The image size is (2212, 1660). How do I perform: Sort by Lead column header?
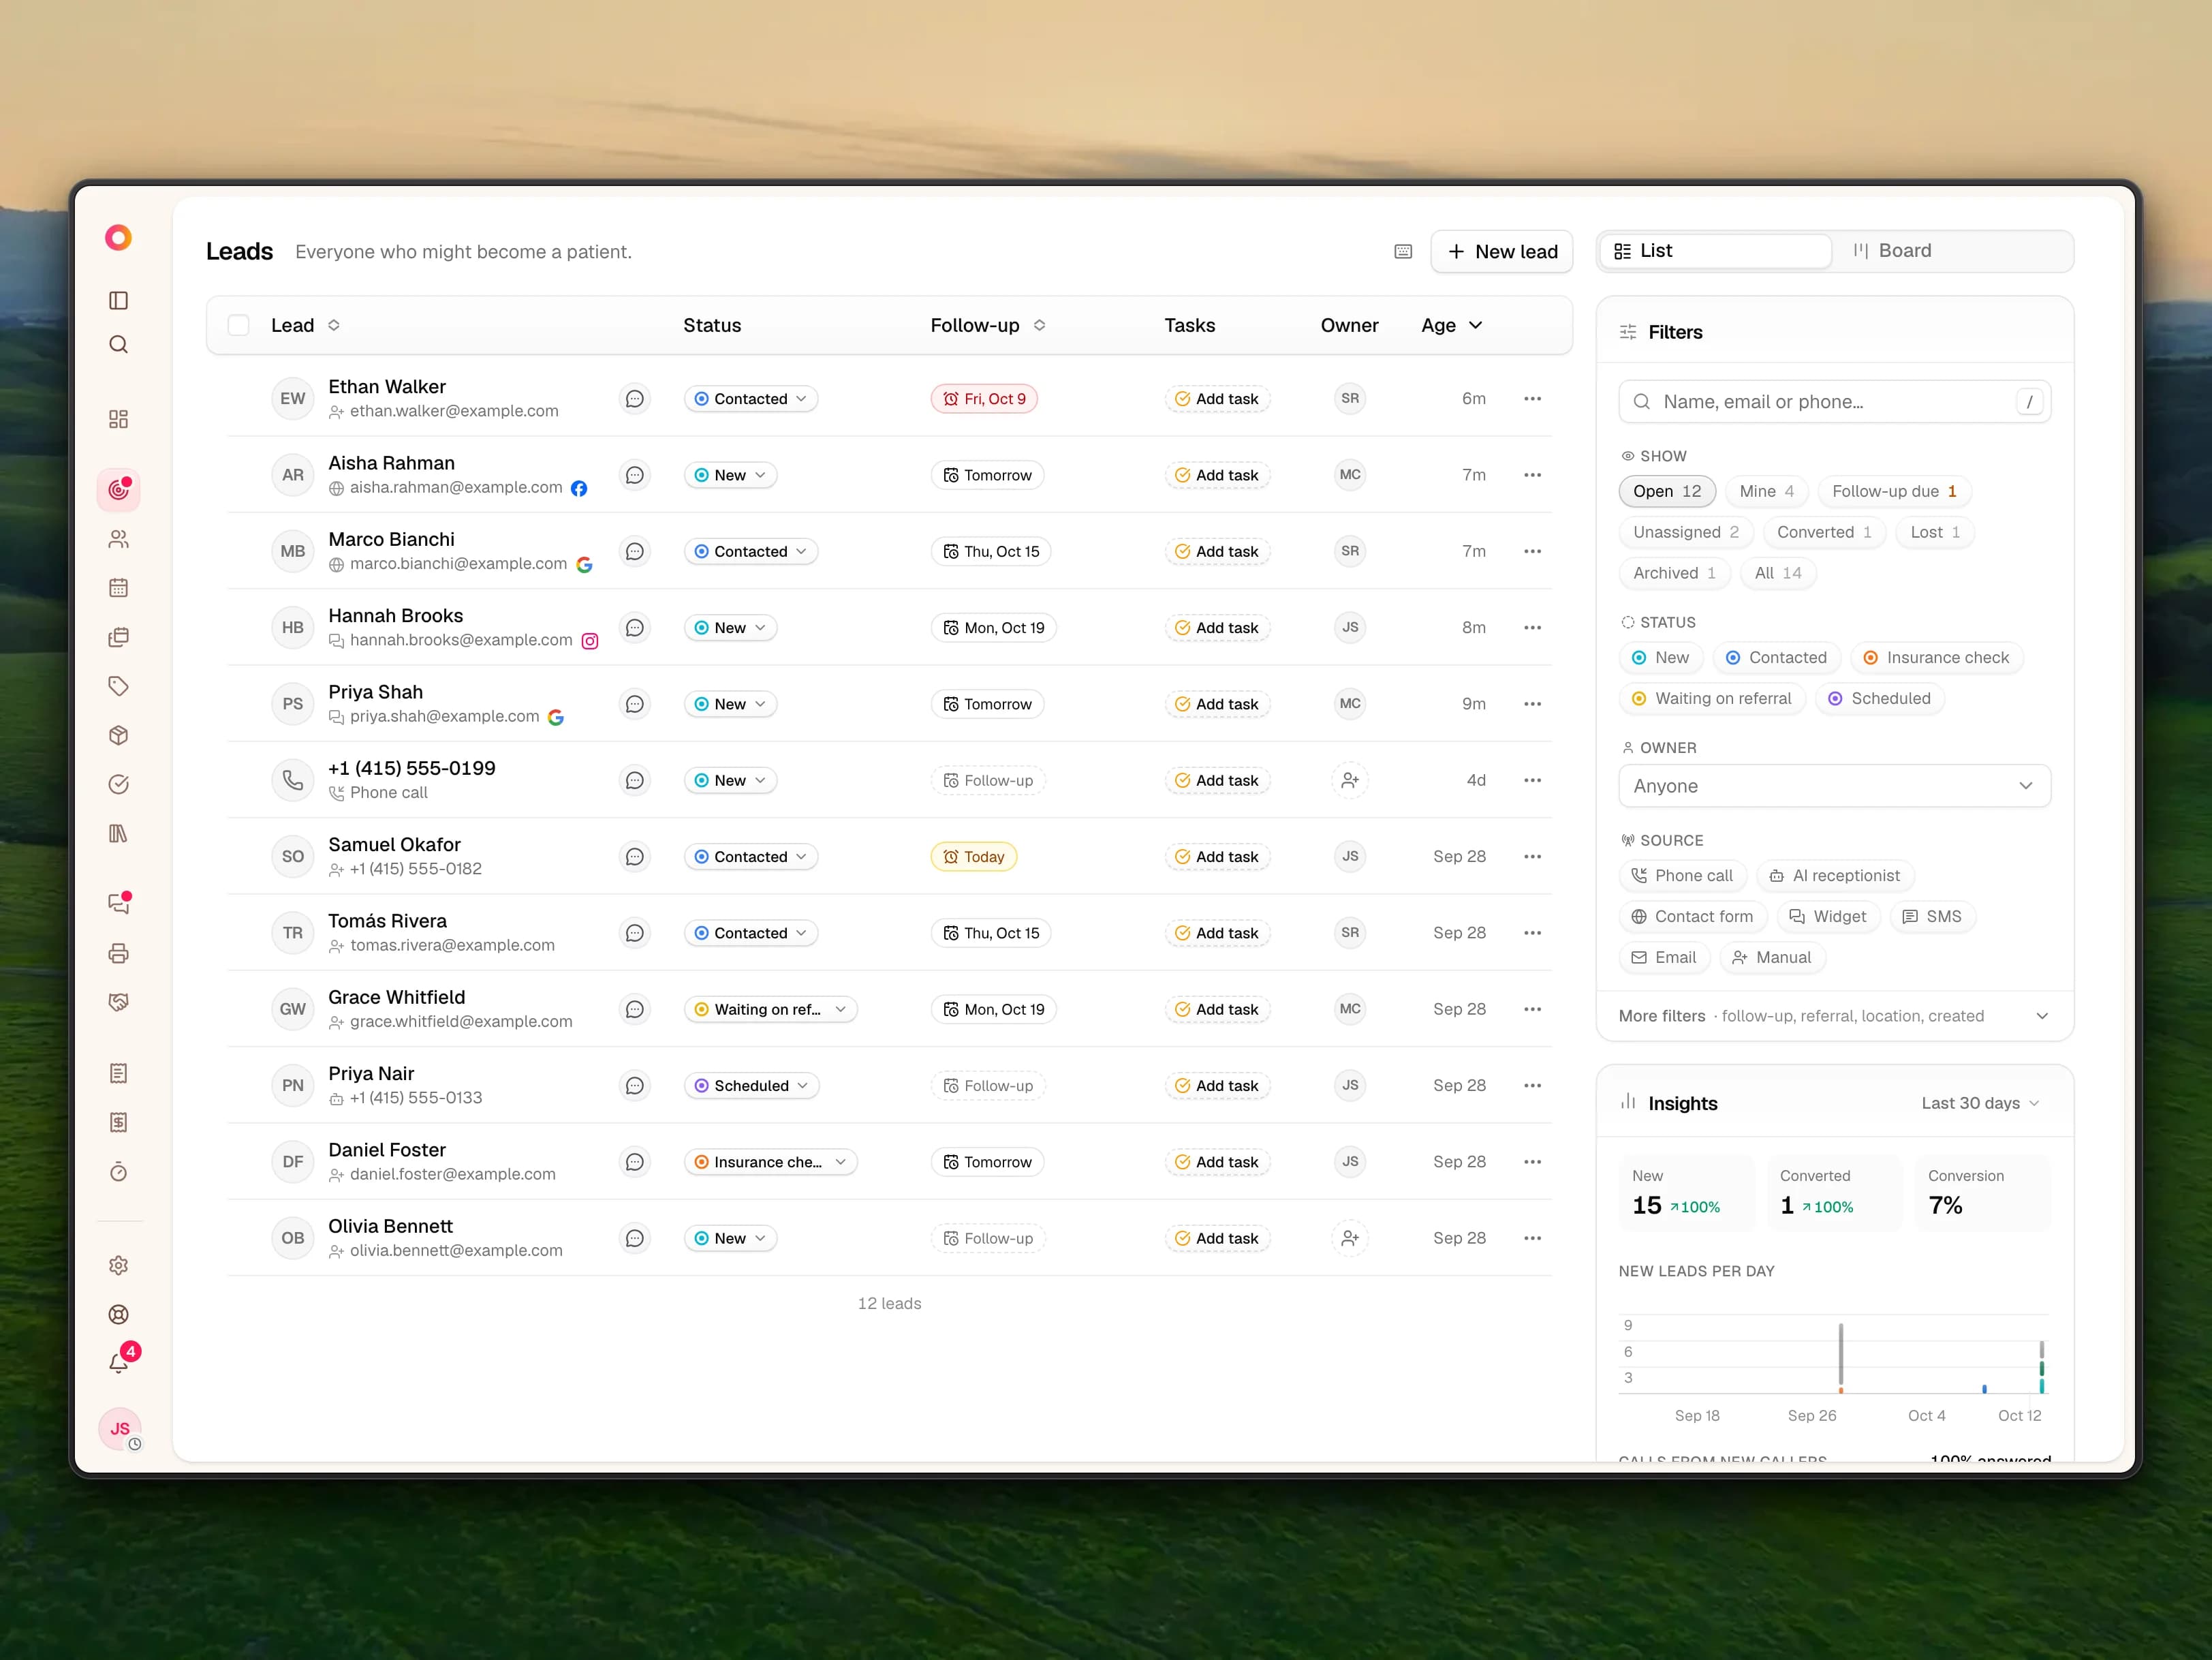305,325
